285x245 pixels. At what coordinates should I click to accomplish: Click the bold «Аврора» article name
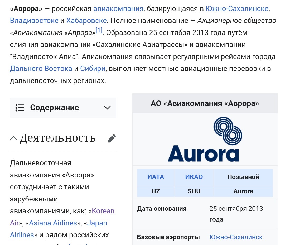tap(26, 8)
